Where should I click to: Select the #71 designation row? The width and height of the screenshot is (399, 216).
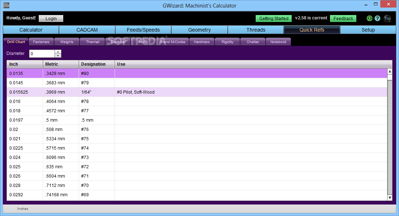[x=197, y=176]
